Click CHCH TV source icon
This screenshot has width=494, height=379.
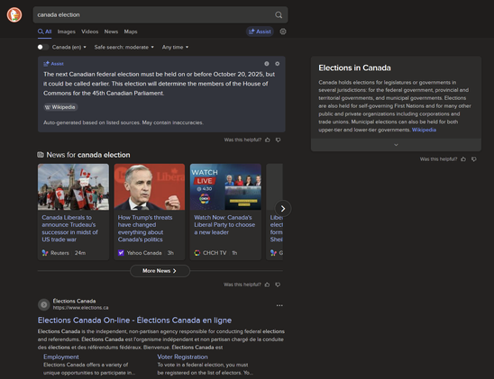pos(197,253)
